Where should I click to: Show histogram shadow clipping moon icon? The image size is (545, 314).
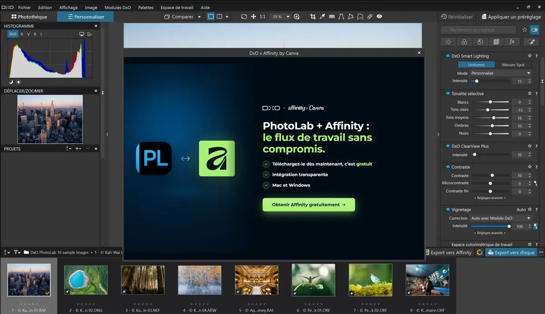pyautogui.click(x=11, y=82)
